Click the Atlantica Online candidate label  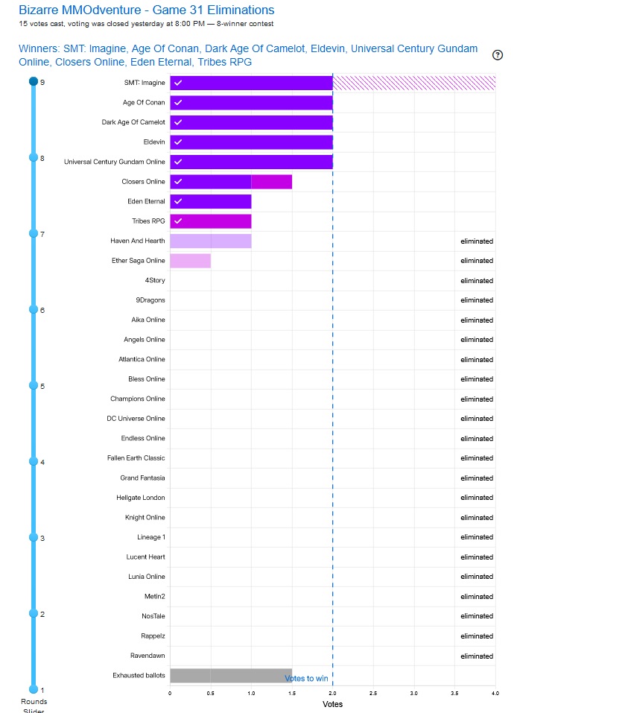click(x=142, y=359)
